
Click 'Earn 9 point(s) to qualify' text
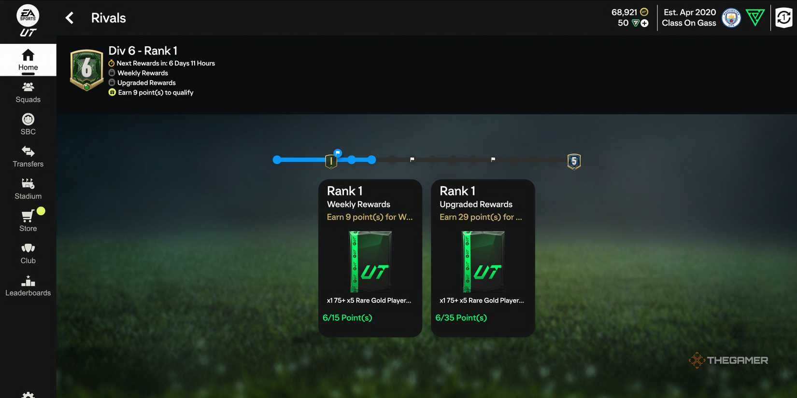[x=156, y=93]
